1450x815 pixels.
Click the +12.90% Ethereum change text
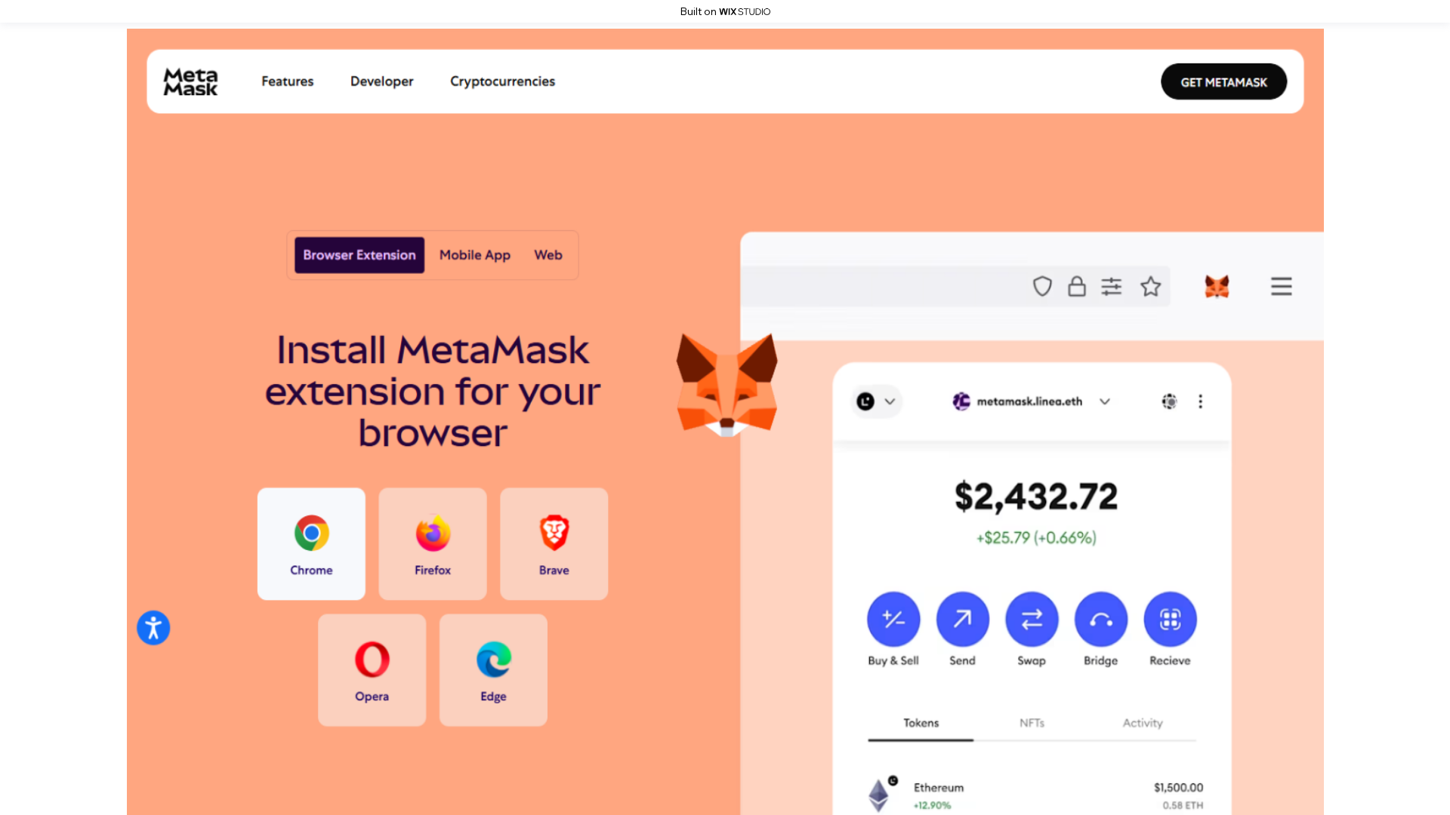[x=933, y=805]
